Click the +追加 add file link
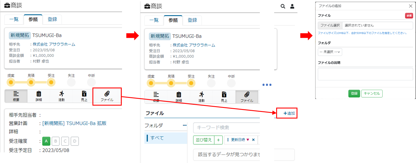The image size is (416, 163). pos(289,113)
